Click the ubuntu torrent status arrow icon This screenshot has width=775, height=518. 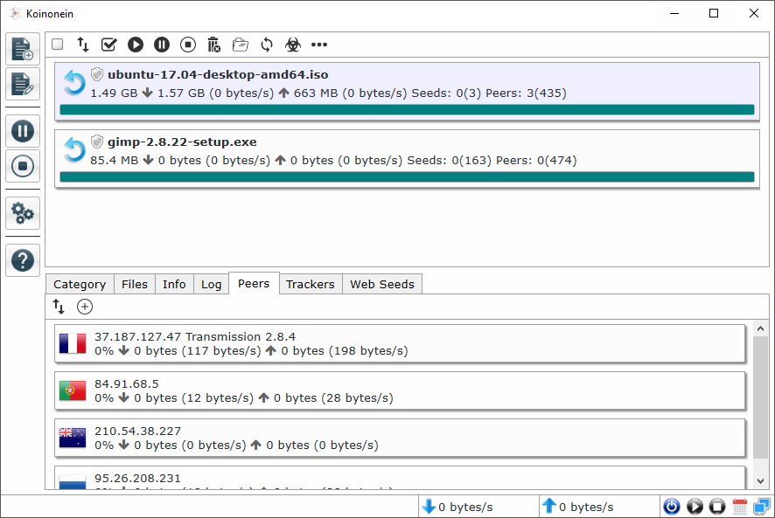[x=74, y=82]
